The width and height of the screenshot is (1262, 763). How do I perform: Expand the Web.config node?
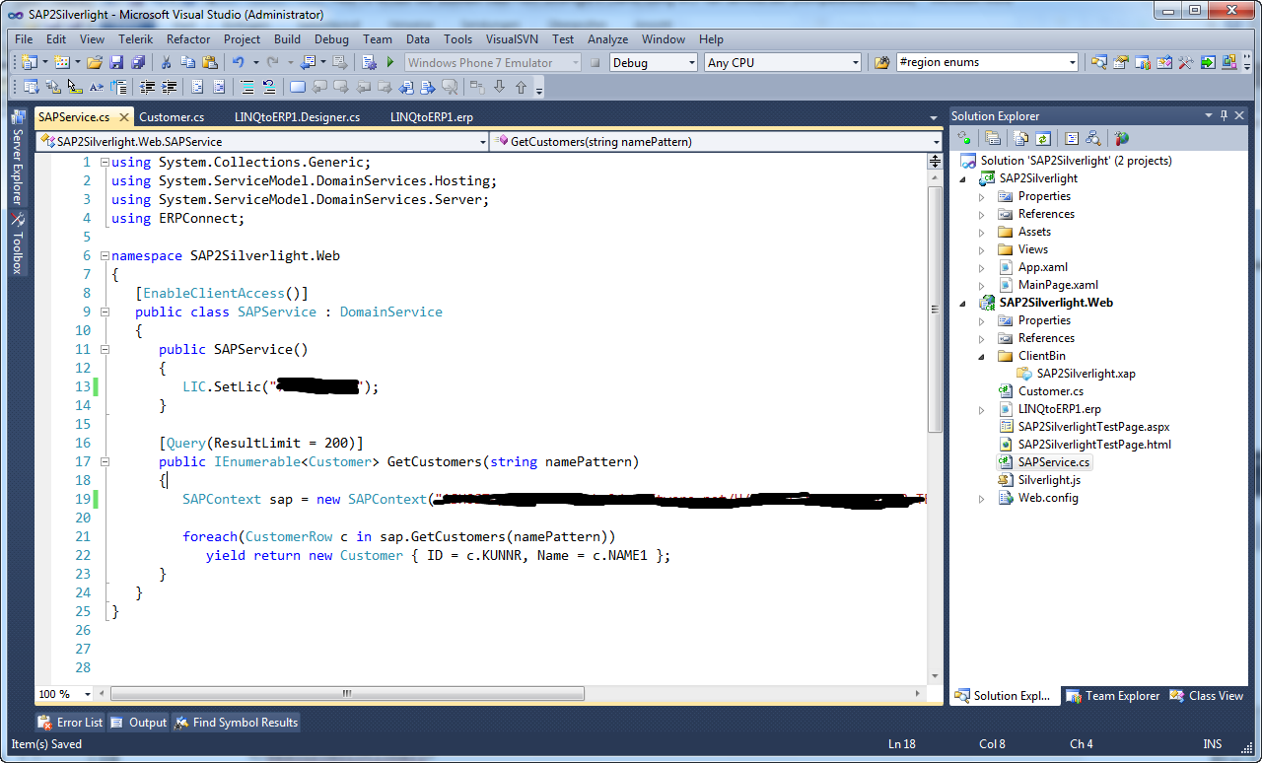(981, 498)
